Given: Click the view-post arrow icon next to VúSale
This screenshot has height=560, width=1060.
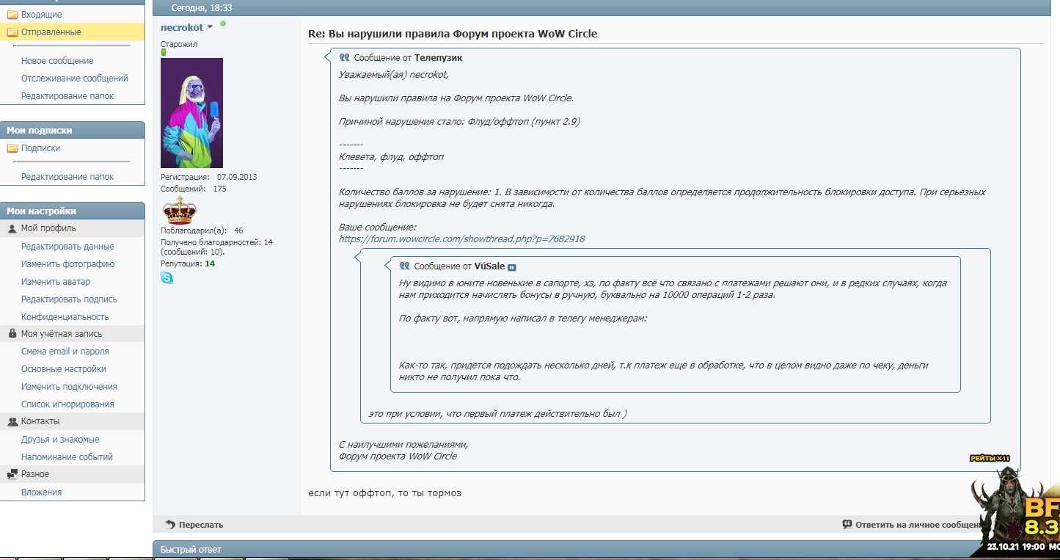Looking at the screenshot, I should (x=512, y=267).
